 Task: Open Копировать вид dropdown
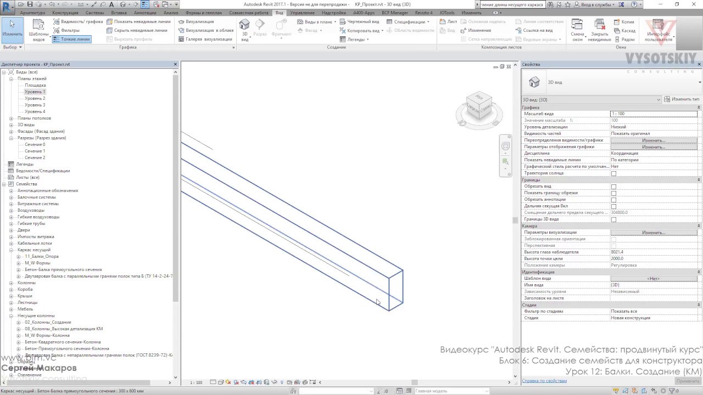[x=361, y=31]
